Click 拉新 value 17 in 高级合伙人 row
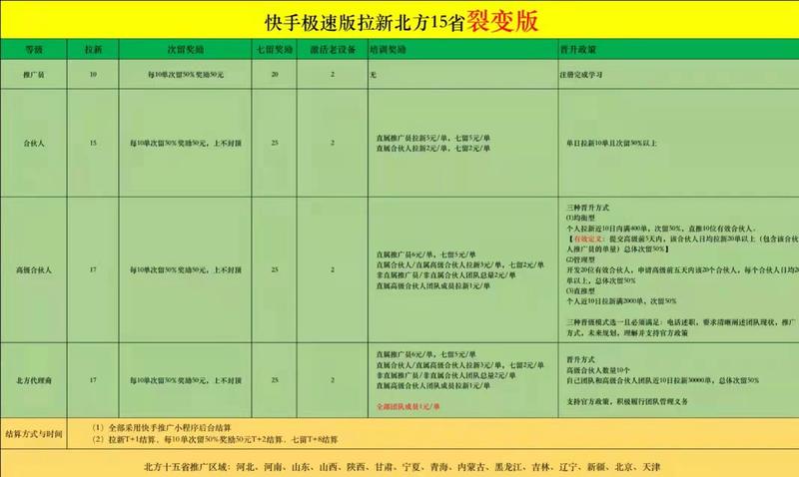The width and height of the screenshot is (799, 477). (93, 269)
